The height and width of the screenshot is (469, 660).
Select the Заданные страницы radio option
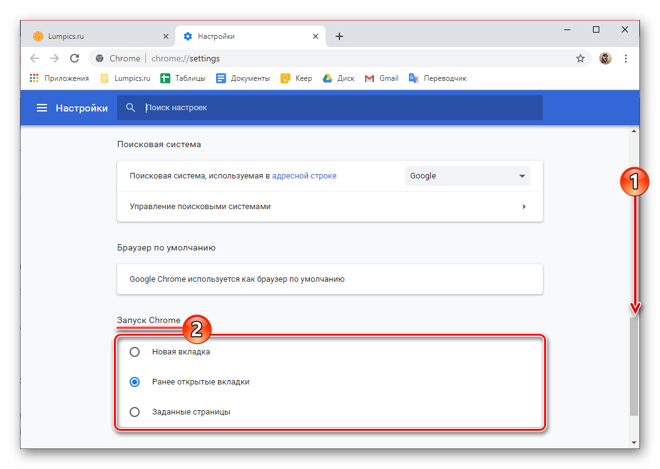135,412
